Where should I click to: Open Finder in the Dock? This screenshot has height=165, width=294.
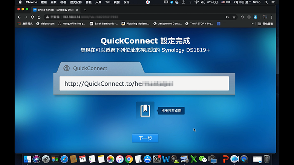coord(28,159)
